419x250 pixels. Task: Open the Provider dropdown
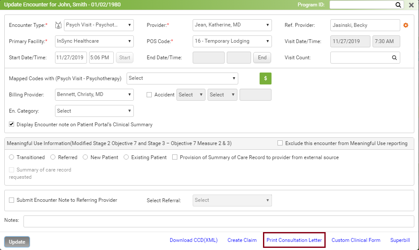click(x=232, y=25)
